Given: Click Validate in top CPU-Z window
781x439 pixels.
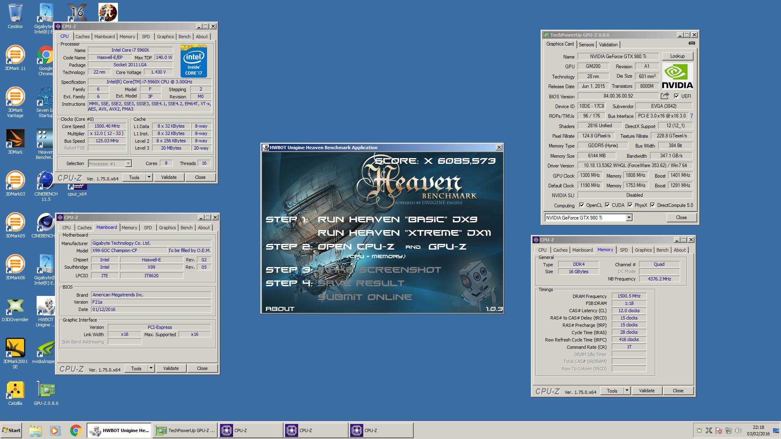Looking at the screenshot, I should point(169,177).
